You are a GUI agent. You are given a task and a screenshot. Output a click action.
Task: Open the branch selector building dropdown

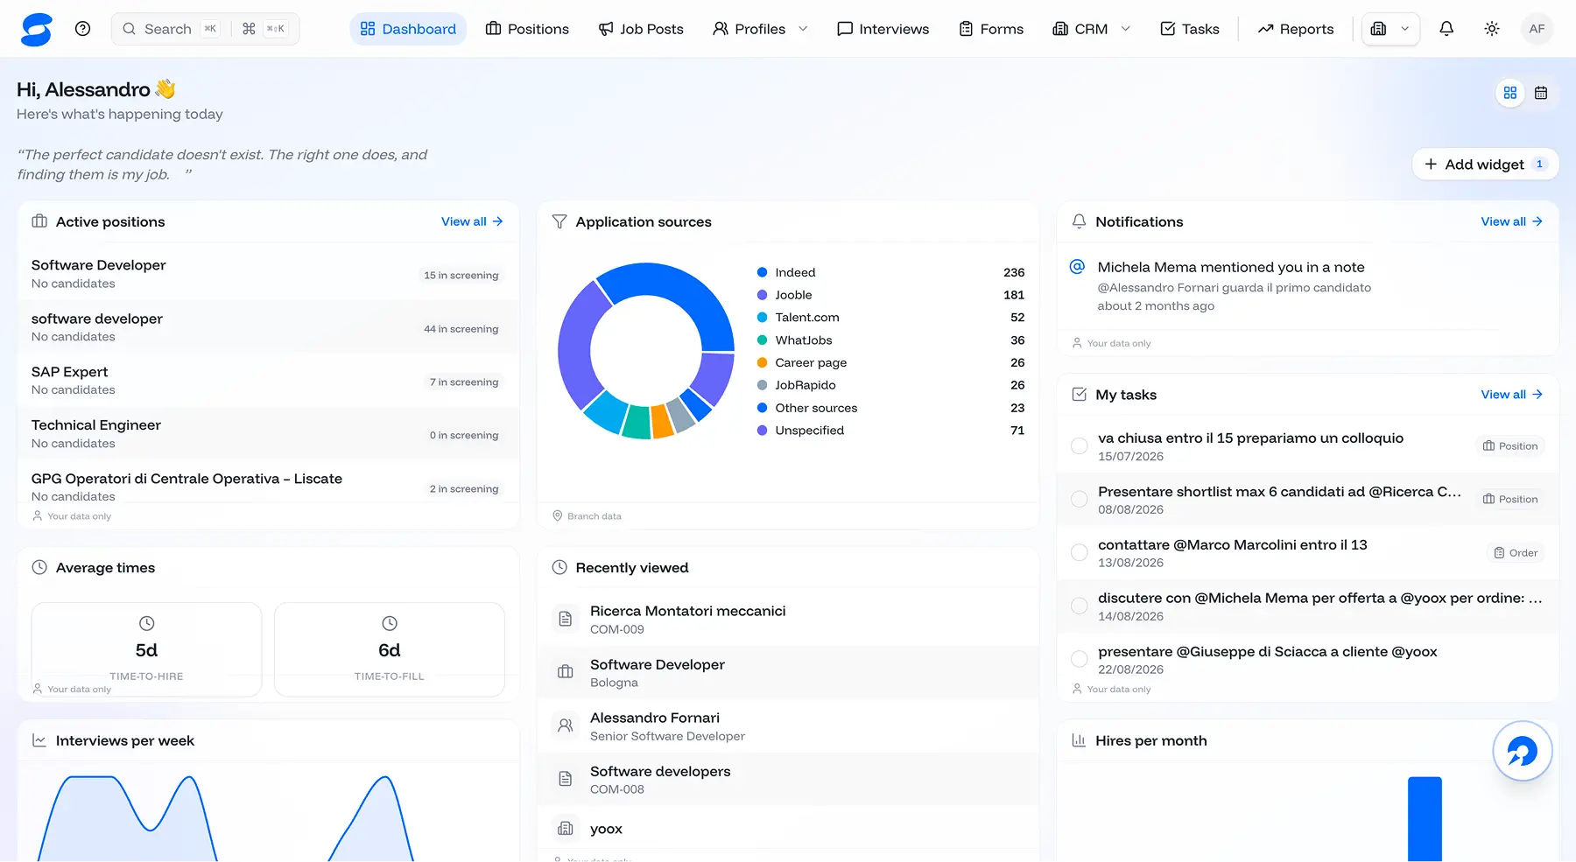[x=1390, y=29]
